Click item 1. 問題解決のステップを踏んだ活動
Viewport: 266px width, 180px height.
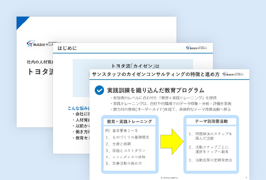[210, 136]
